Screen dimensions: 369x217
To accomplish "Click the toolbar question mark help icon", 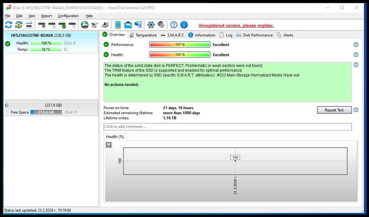I will (174, 25).
